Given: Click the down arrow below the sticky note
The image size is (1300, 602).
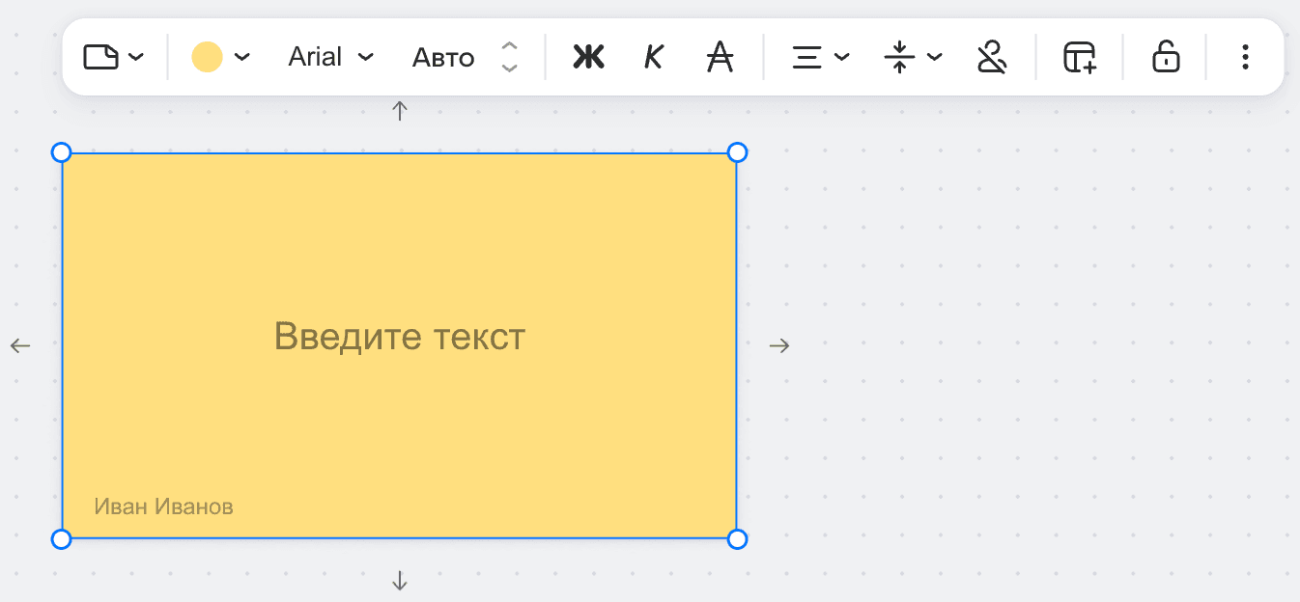Looking at the screenshot, I should pos(400,581).
